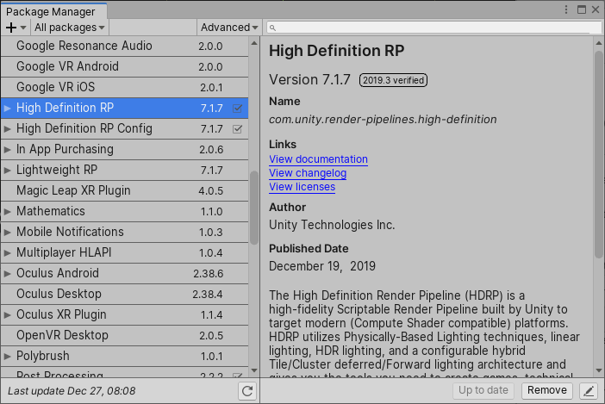Expand the Mathematics package arrow
605x404 pixels.
click(x=8, y=211)
